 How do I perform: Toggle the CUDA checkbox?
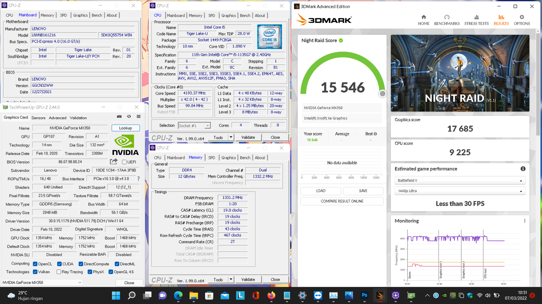point(59,264)
